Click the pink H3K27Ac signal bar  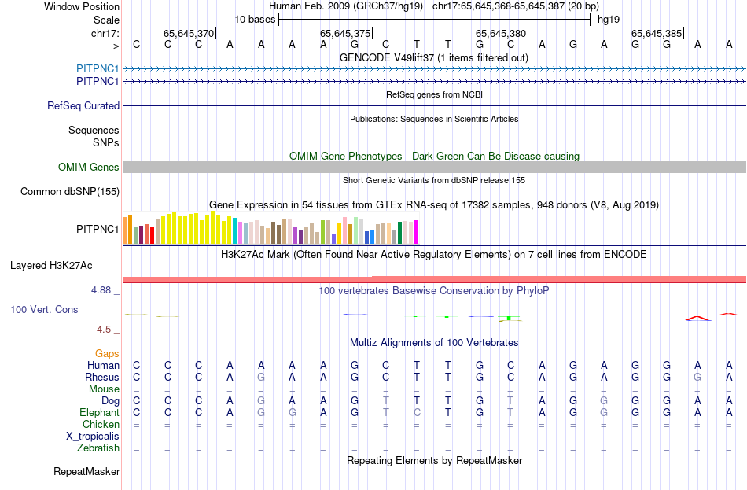click(435, 279)
